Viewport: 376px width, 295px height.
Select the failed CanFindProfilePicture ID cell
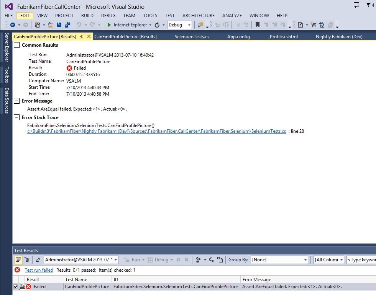coord(176,287)
